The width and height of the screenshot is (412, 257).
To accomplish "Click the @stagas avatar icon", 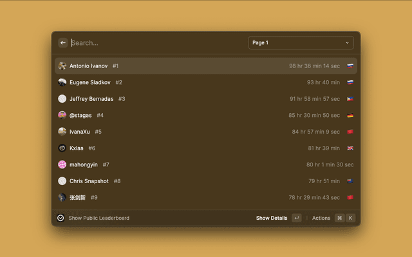I will [62, 115].
